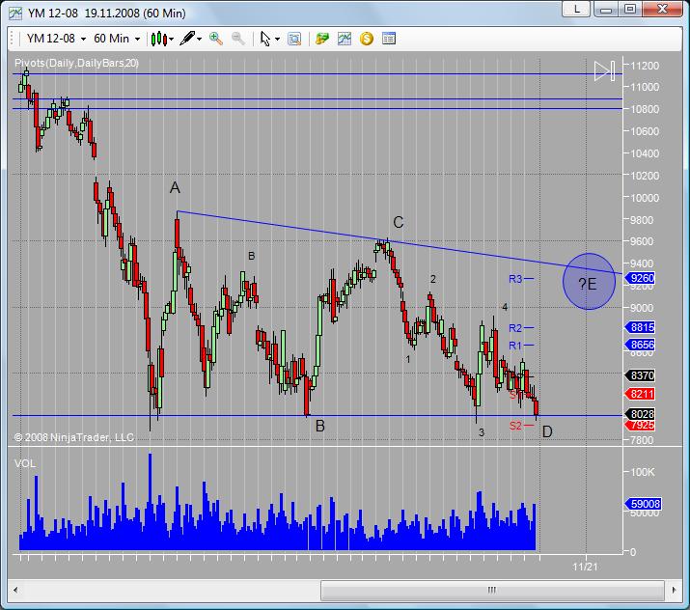Click the skip-to-latest-bar arrow on chart

(604, 70)
